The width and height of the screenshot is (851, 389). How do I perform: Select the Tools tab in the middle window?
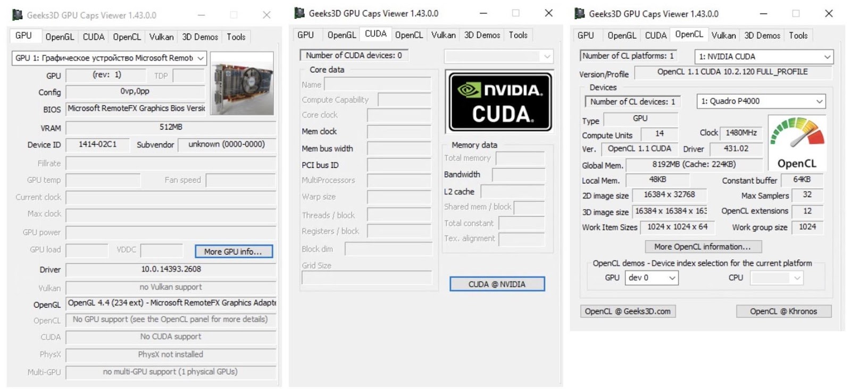coord(518,35)
